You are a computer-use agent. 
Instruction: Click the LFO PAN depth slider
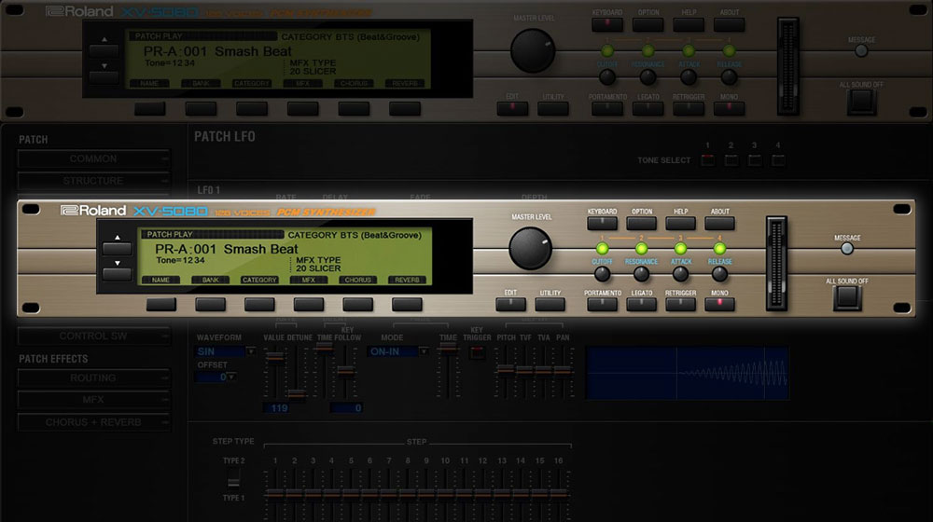point(563,372)
